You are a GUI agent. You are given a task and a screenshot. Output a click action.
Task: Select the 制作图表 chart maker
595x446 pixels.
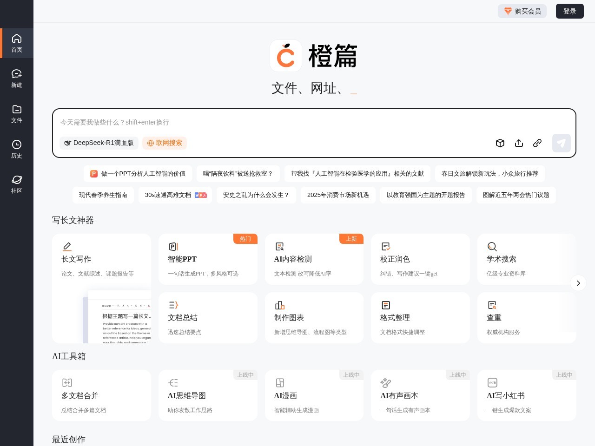[x=314, y=317]
